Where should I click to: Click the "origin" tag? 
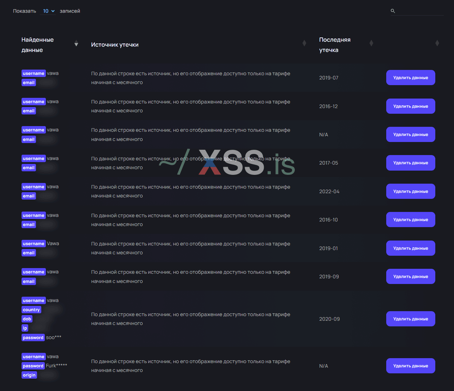tap(29, 375)
